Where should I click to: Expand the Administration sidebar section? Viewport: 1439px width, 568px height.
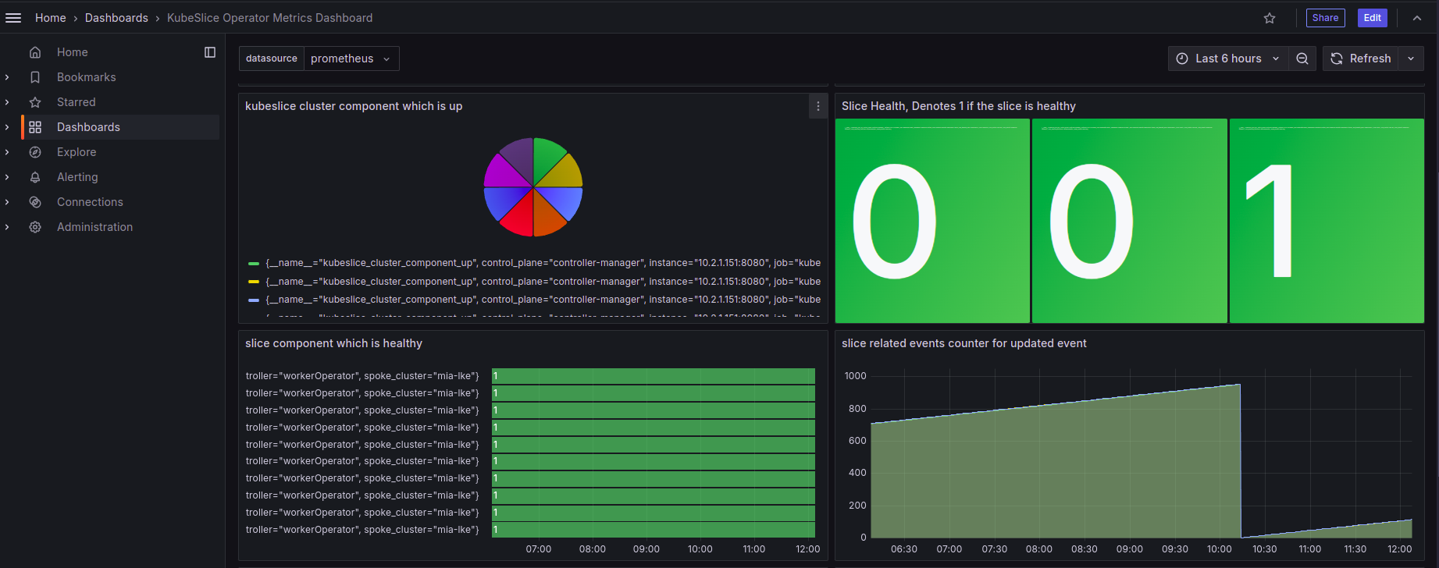[x=7, y=227]
